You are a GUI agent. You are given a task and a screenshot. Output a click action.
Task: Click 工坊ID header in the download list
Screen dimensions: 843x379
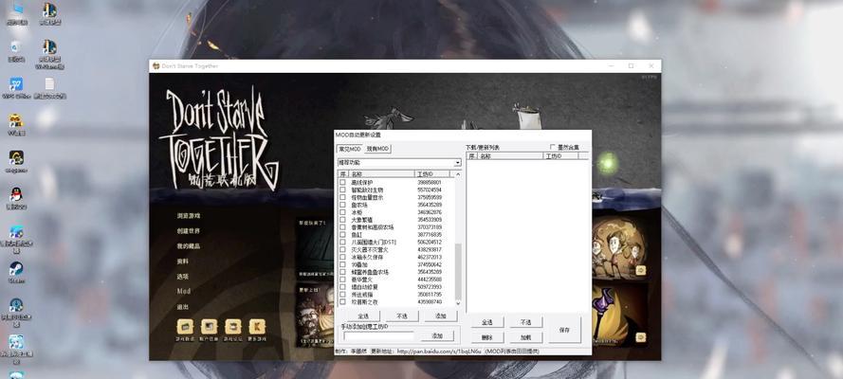[x=560, y=155]
